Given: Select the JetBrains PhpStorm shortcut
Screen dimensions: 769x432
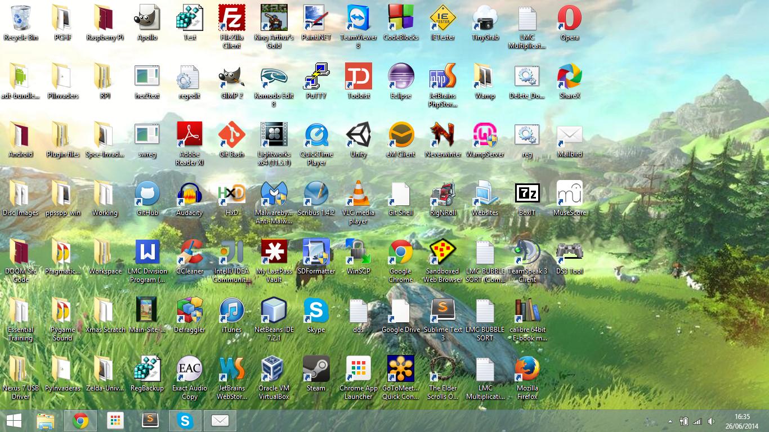Looking at the screenshot, I should tap(443, 85).
